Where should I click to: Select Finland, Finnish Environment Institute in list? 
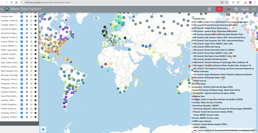pos(10,37)
